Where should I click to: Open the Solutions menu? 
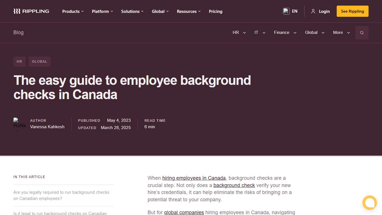132,11
